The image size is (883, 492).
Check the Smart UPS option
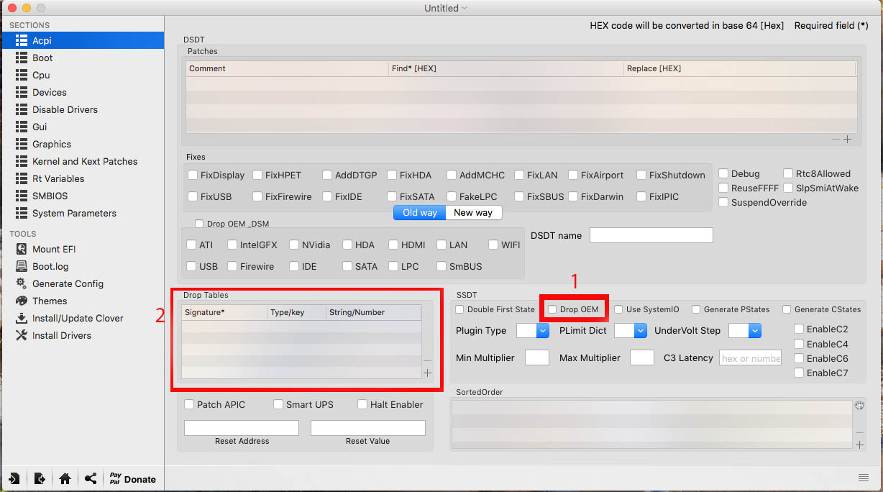coord(278,404)
